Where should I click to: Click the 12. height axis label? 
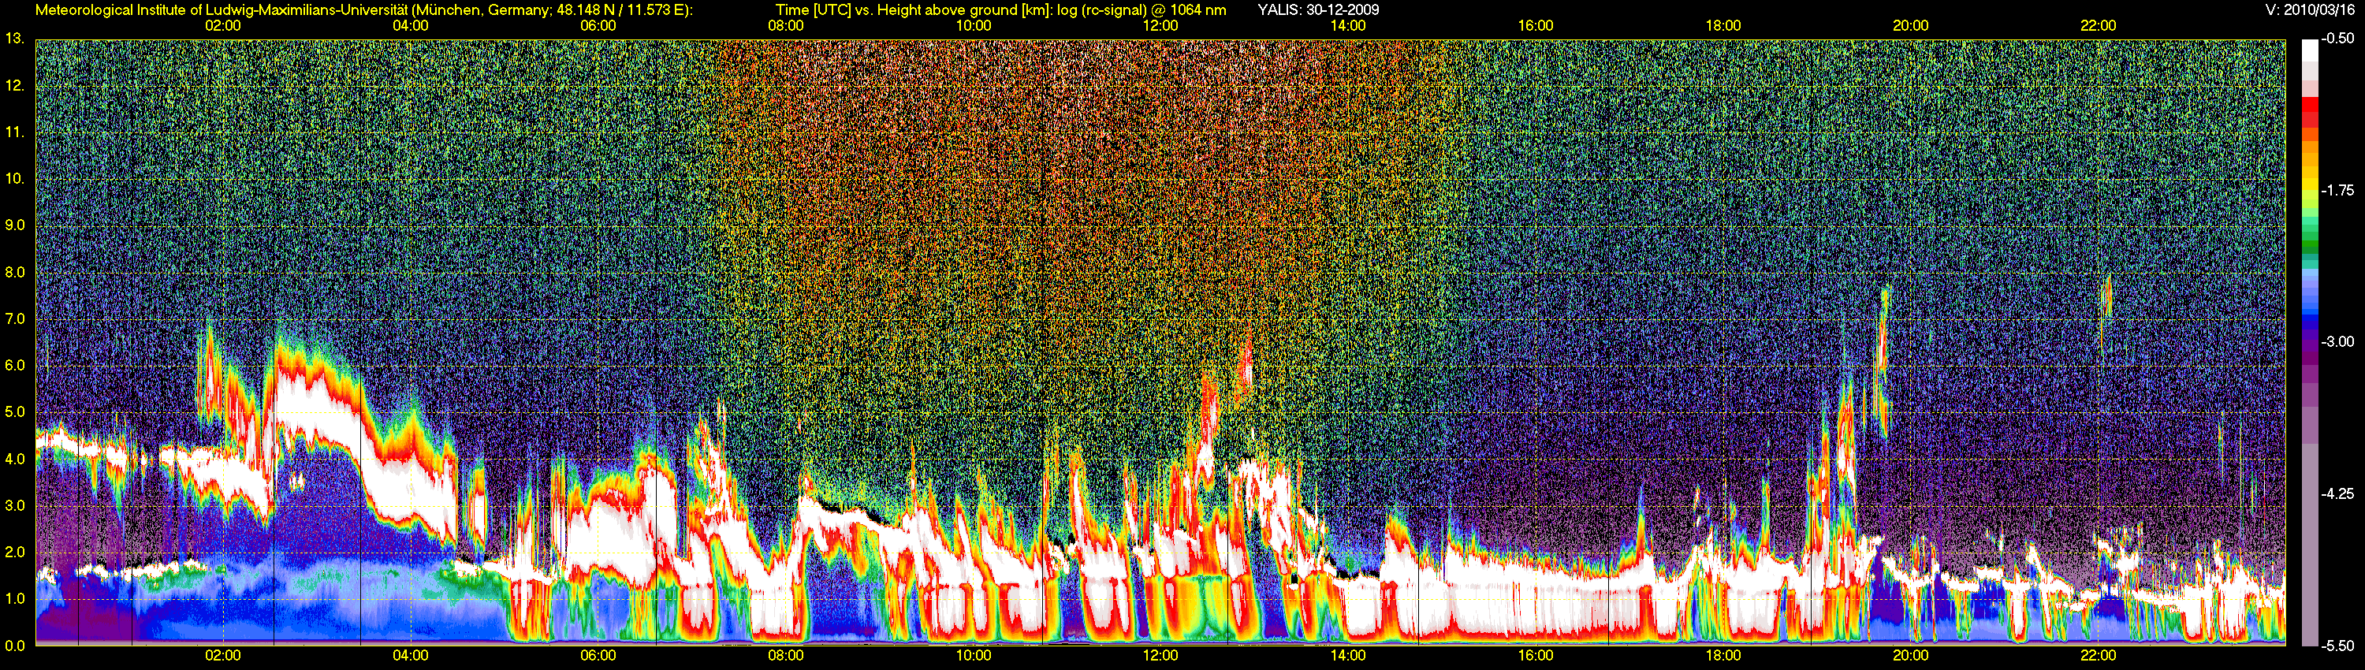tap(15, 85)
